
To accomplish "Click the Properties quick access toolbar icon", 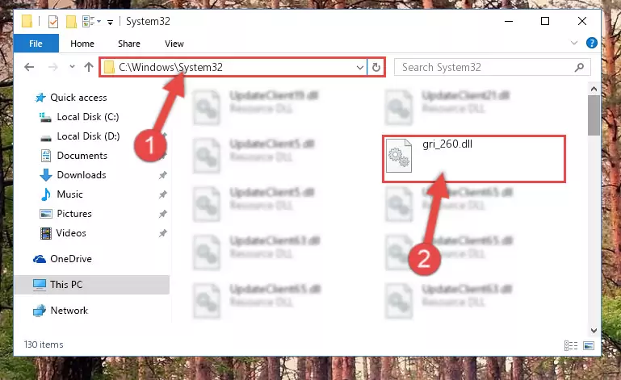I will [53, 21].
